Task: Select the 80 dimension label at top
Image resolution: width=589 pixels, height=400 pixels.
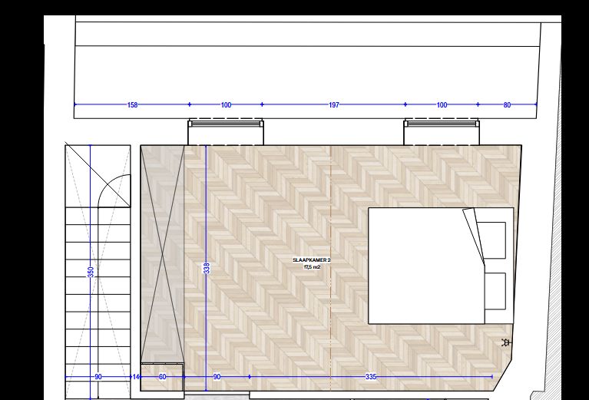Action: click(x=507, y=104)
